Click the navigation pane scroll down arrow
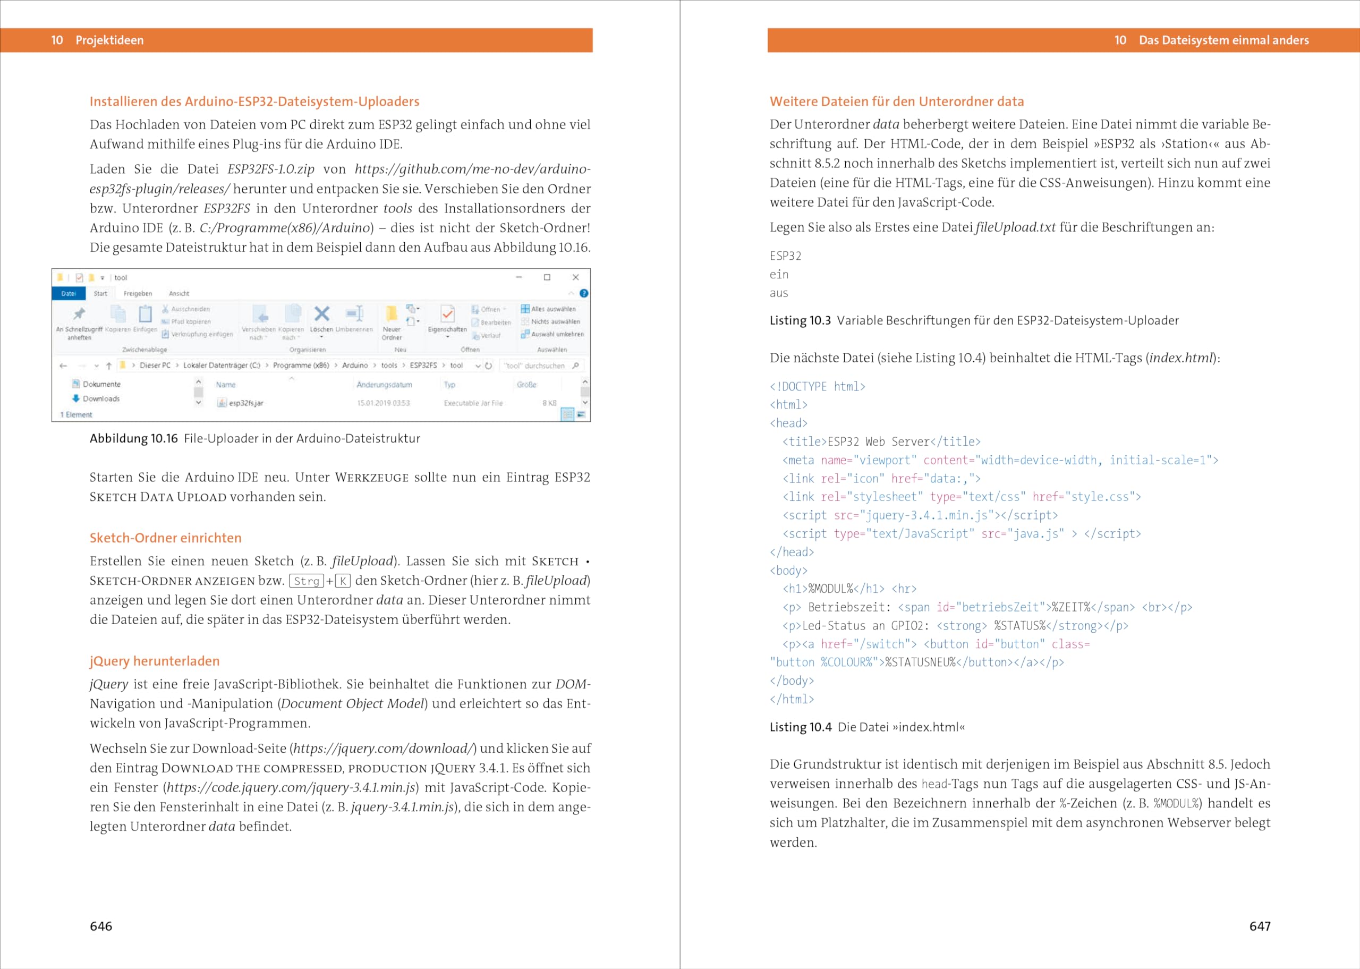This screenshot has width=1360, height=969. [x=199, y=403]
